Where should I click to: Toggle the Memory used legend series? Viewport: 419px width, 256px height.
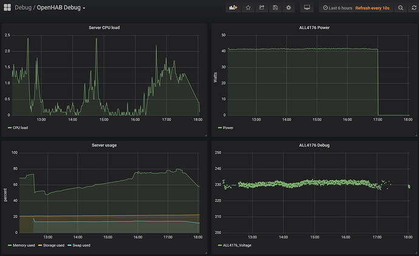24,245
